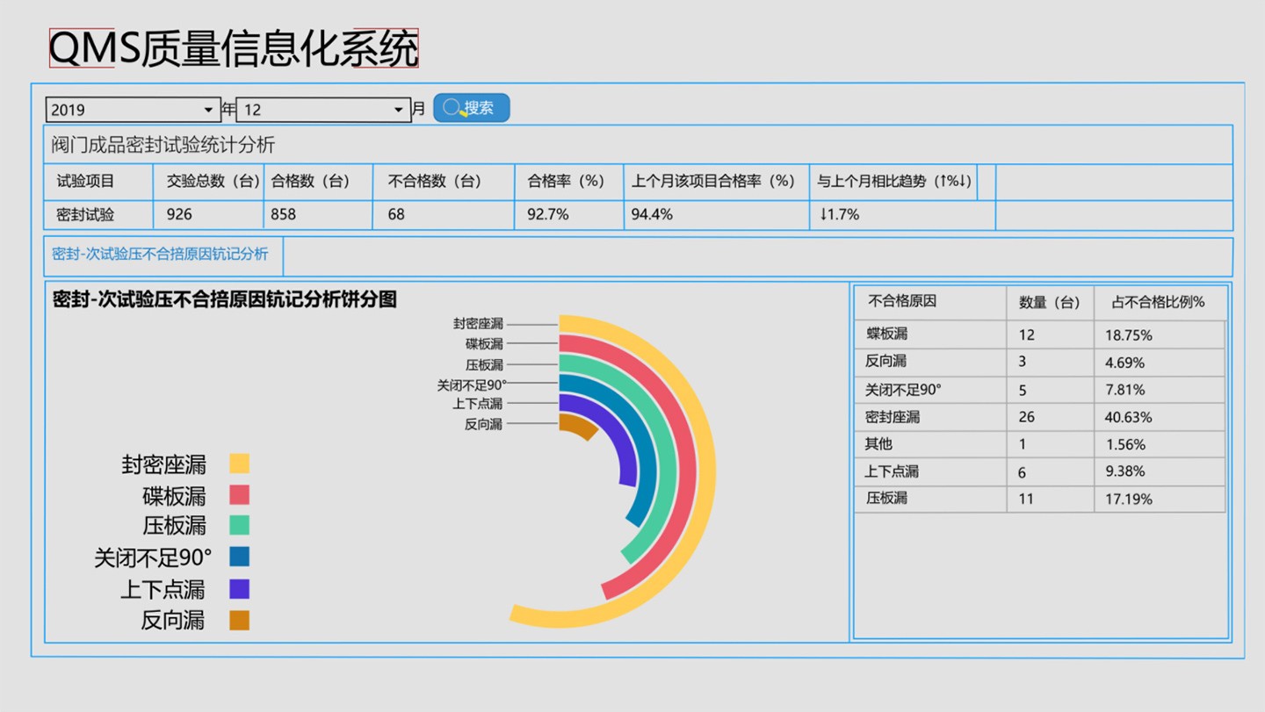Expand the month dropdown showing 12
Image resolution: width=1265 pixels, height=712 pixels.
[x=323, y=110]
